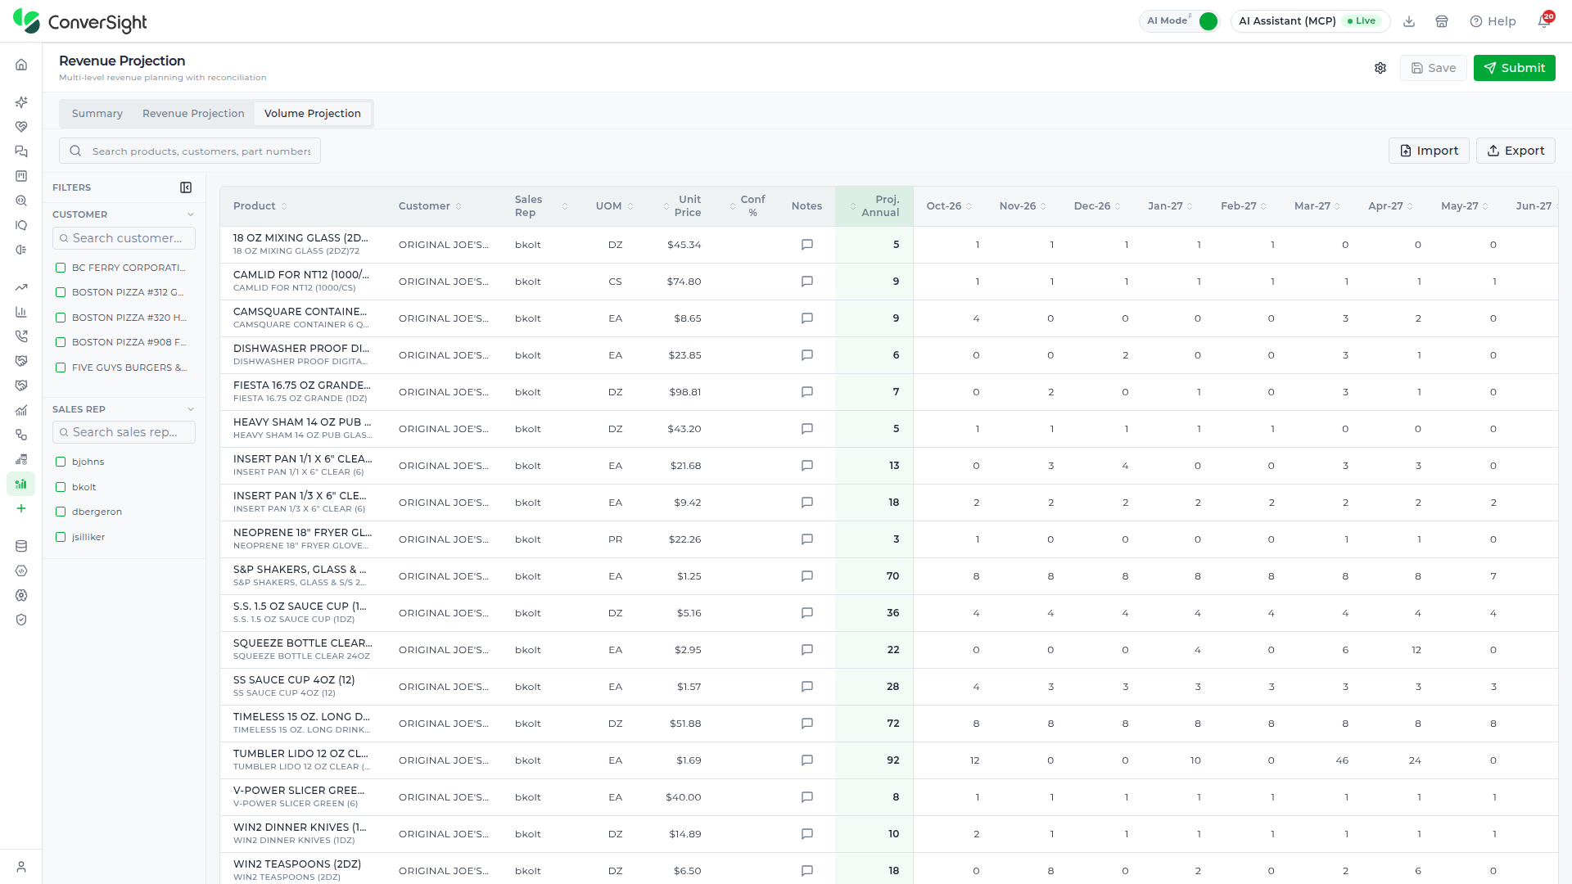Check the BOSTON PIZZA #312 customer filter
Image resolution: width=1572 pixels, height=884 pixels.
coord(61,292)
